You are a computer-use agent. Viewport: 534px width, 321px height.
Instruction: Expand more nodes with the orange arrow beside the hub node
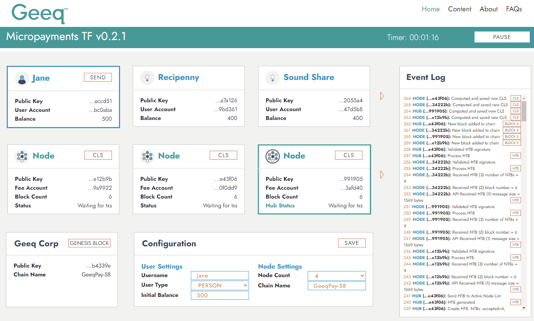coord(382,174)
